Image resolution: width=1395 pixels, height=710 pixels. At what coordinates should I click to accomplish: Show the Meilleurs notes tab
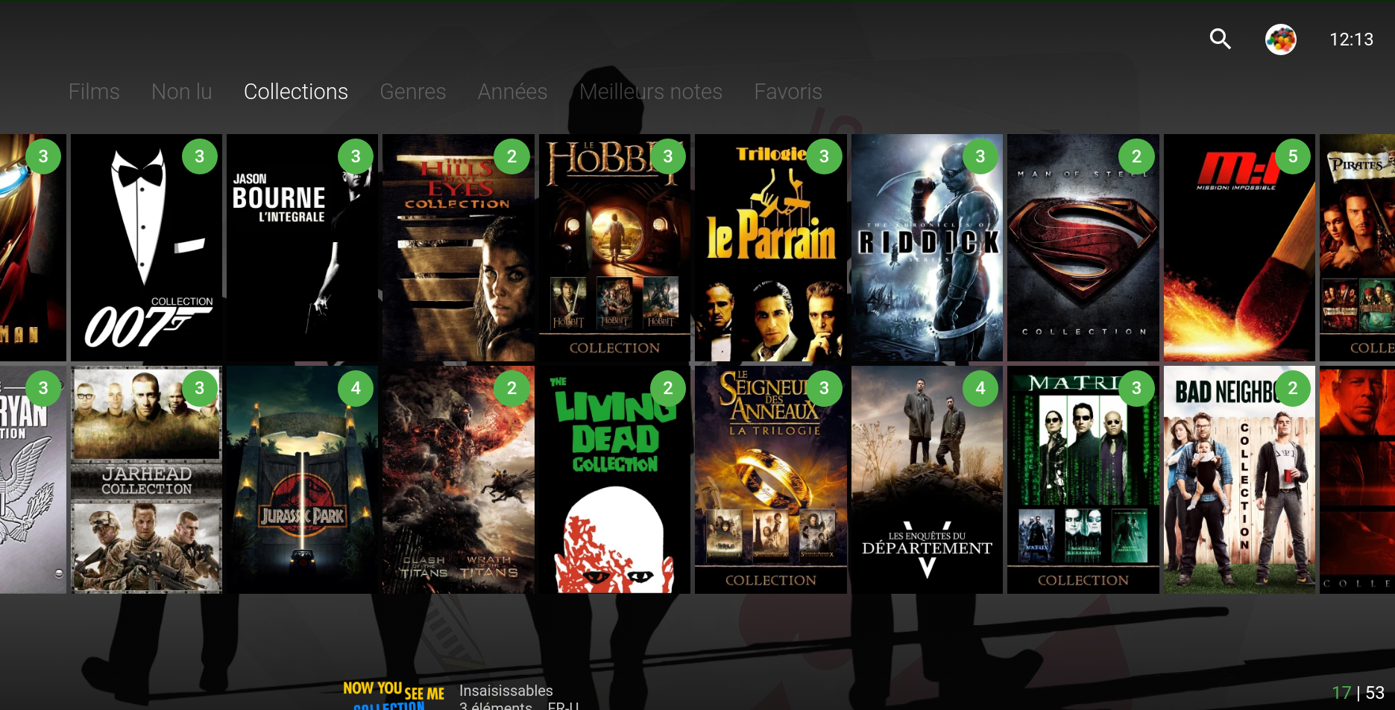[651, 92]
